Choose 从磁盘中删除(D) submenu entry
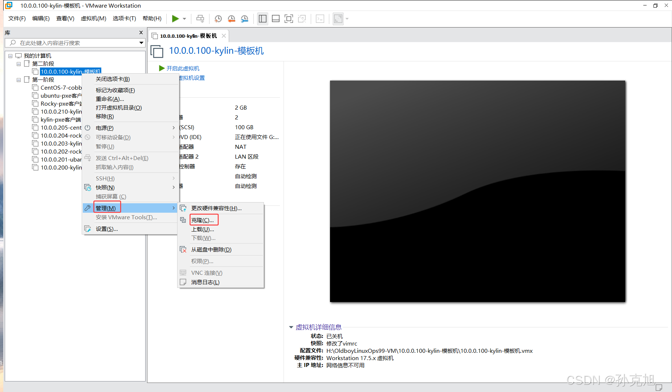The width and height of the screenshot is (672, 392). click(211, 249)
